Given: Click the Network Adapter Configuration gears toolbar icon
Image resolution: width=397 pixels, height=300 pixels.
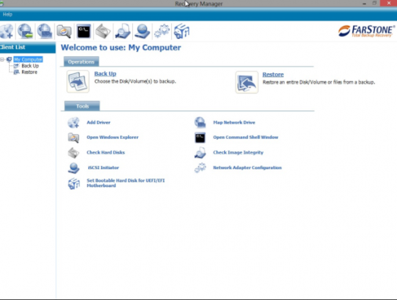Looking at the screenshot, I should (162, 31).
